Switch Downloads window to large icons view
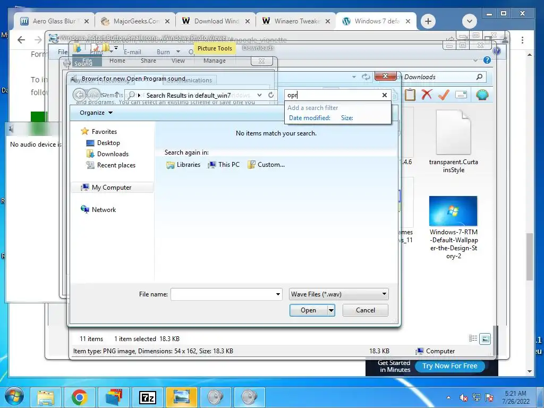Screen dimensions: 544x408 (x=485, y=338)
